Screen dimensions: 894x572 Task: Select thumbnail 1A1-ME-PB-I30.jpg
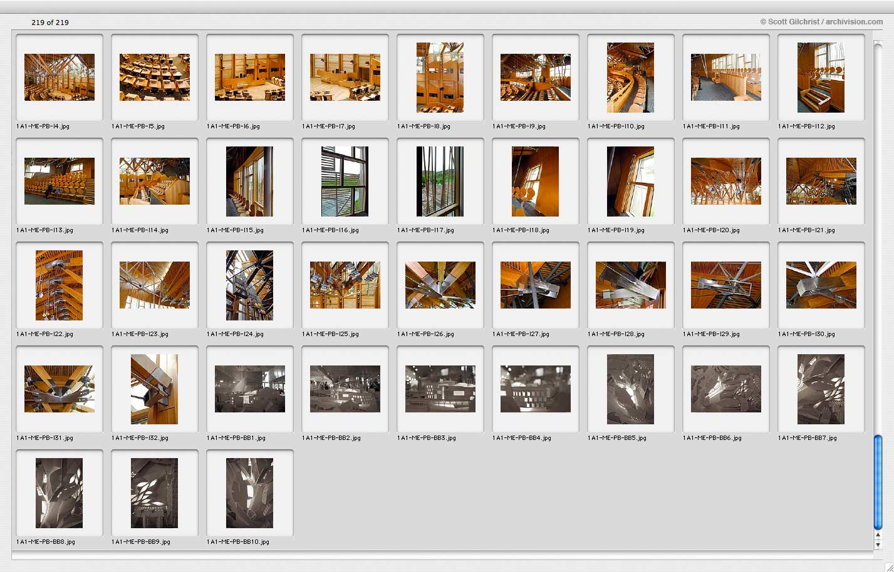coord(821,285)
